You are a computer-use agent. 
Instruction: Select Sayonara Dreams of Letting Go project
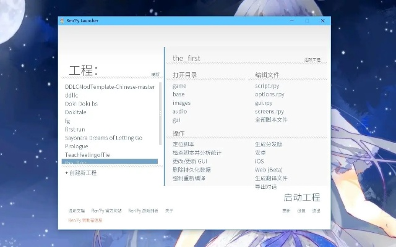pyautogui.click(x=103, y=138)
